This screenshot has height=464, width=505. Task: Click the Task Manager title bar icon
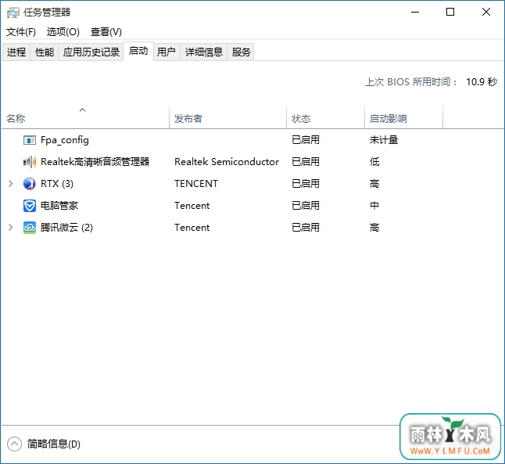pyautogui.click(x=13, y=13)
